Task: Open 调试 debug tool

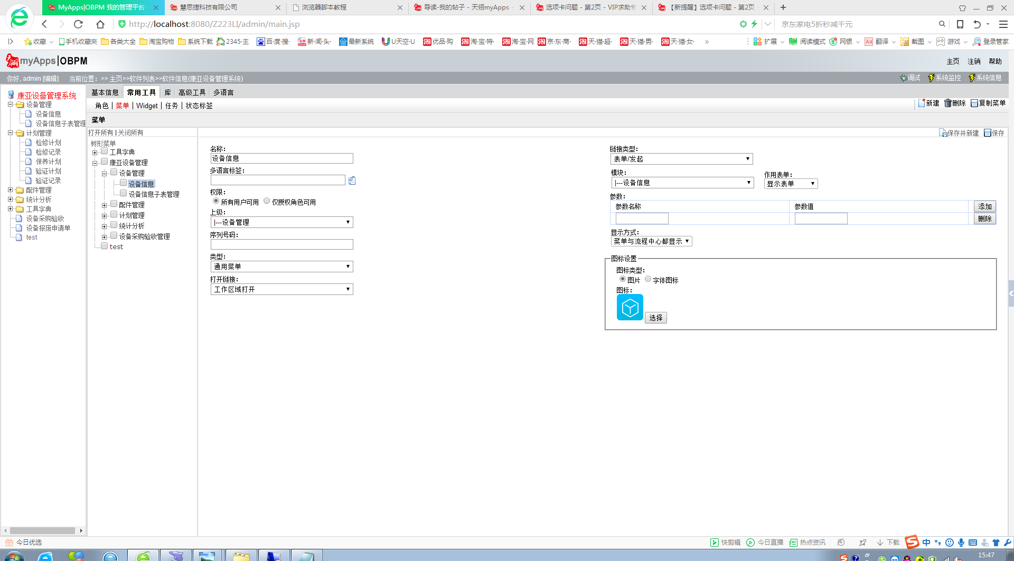Action: (910, 78)
